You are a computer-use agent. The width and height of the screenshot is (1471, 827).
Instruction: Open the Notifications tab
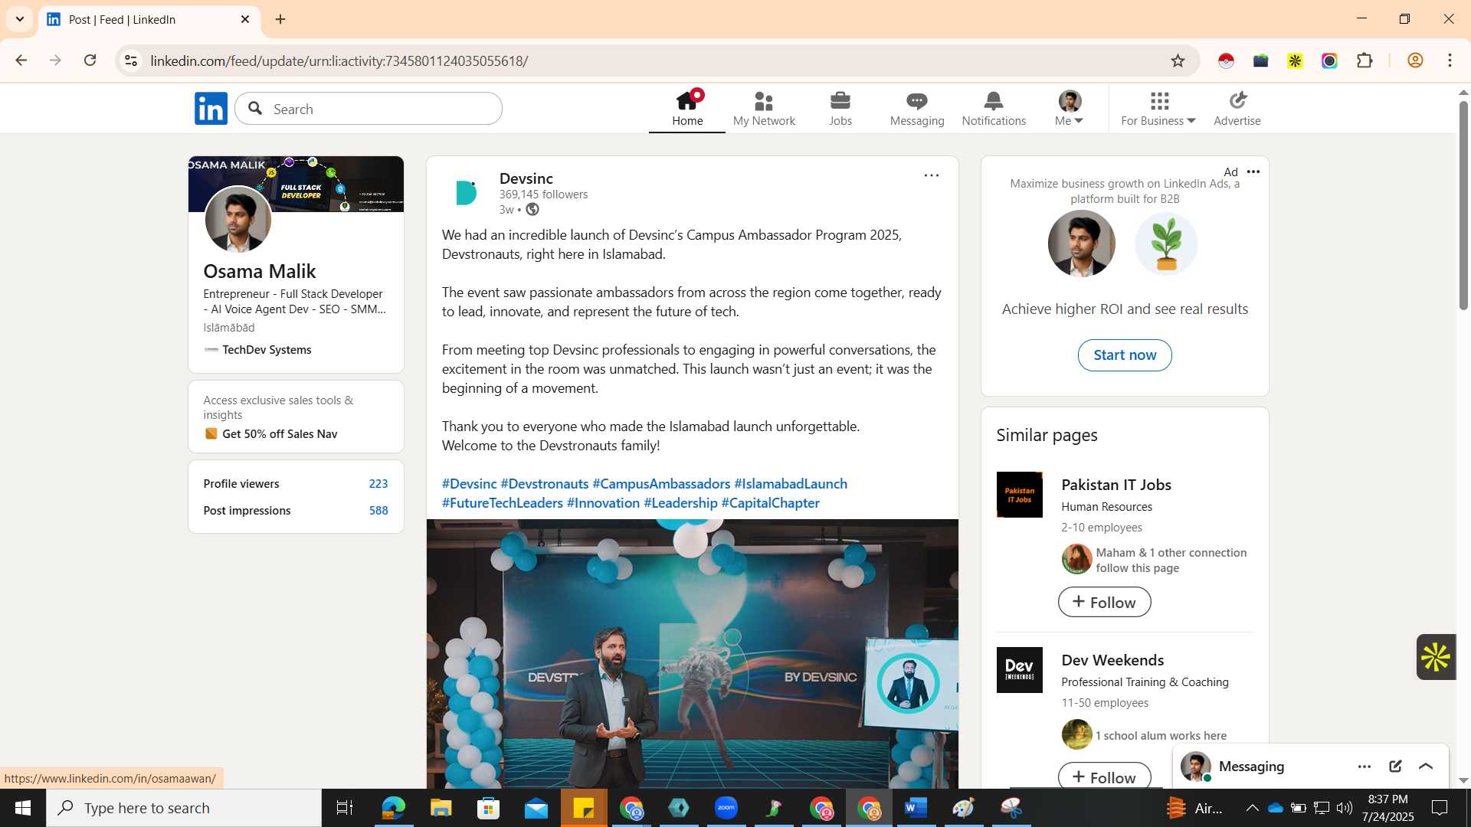pos(994,109)
